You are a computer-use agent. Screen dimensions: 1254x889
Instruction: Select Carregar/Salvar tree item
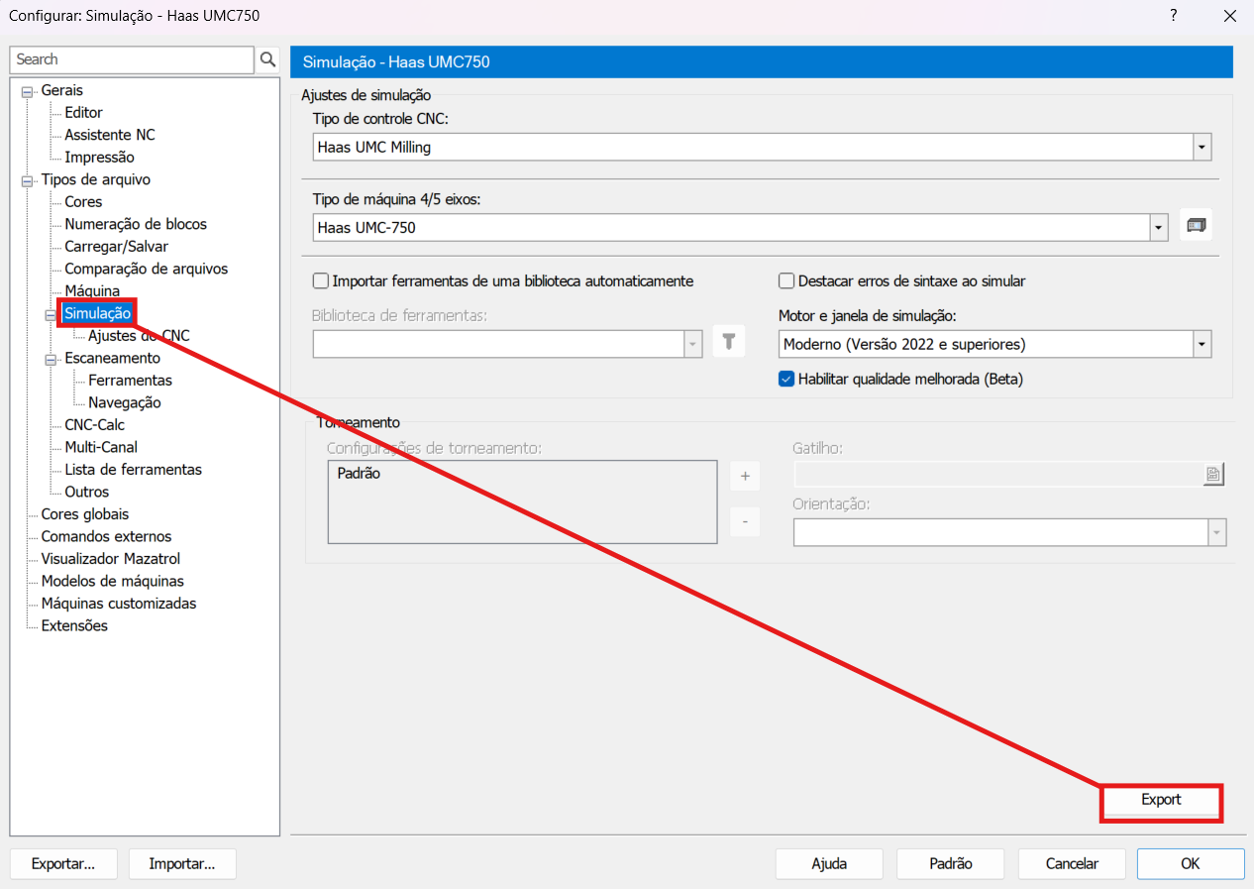(x=116, y=247)
